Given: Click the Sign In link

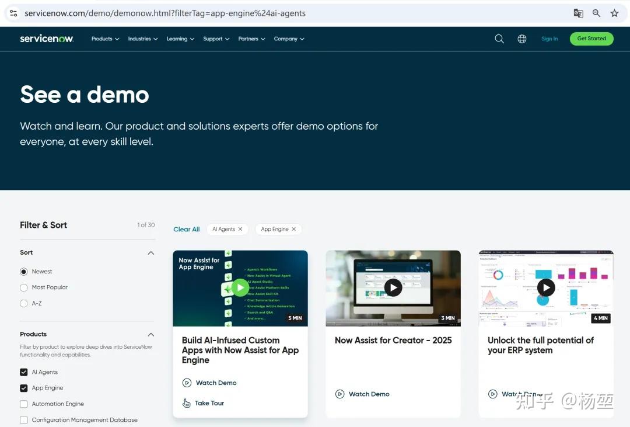Looking at the screenshot, I should click(549, 39).
